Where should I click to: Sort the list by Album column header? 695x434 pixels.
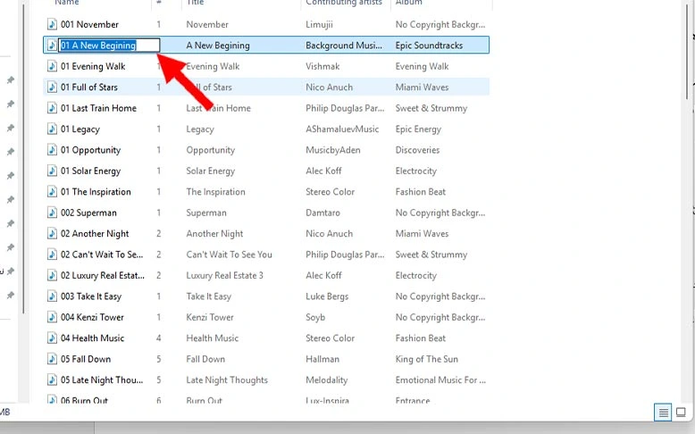pyautogui.click(x=408, y=4)
